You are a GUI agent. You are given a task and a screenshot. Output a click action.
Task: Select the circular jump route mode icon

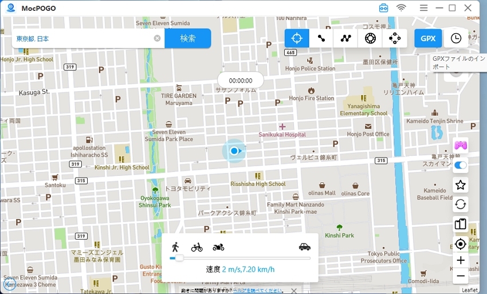[x=395, y=38]
